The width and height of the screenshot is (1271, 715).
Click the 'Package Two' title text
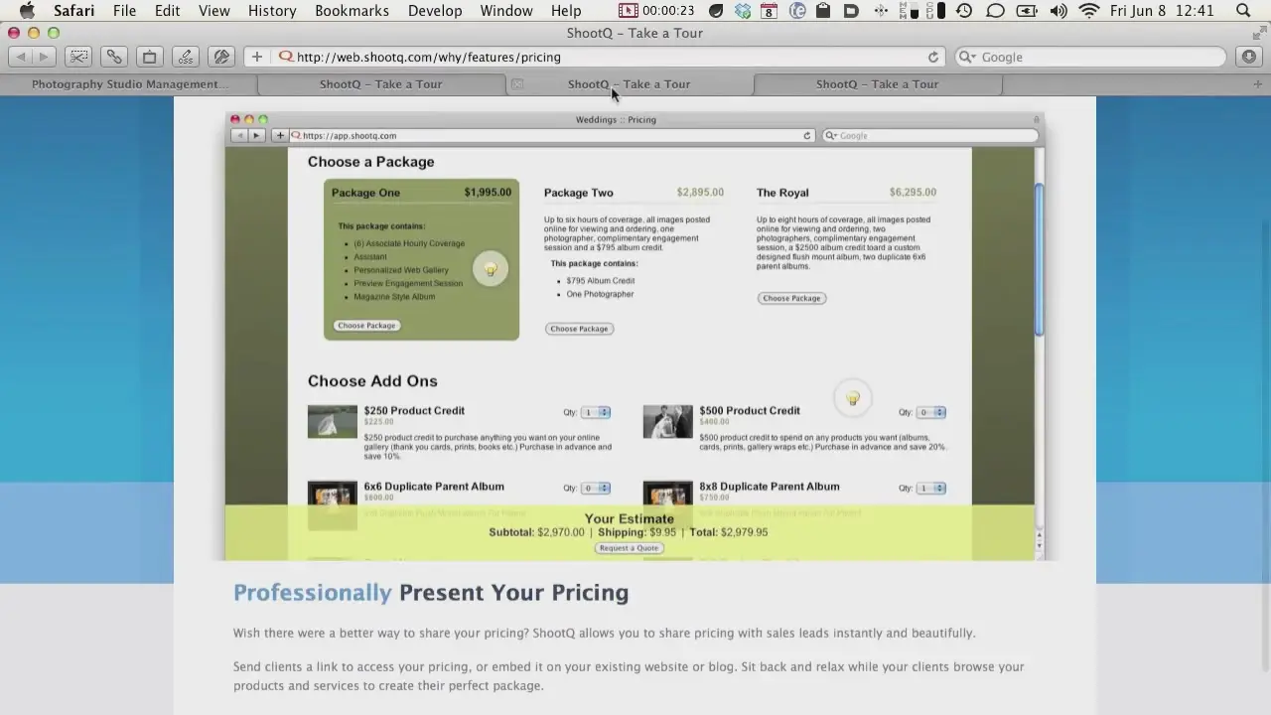(x=578, y=193)
